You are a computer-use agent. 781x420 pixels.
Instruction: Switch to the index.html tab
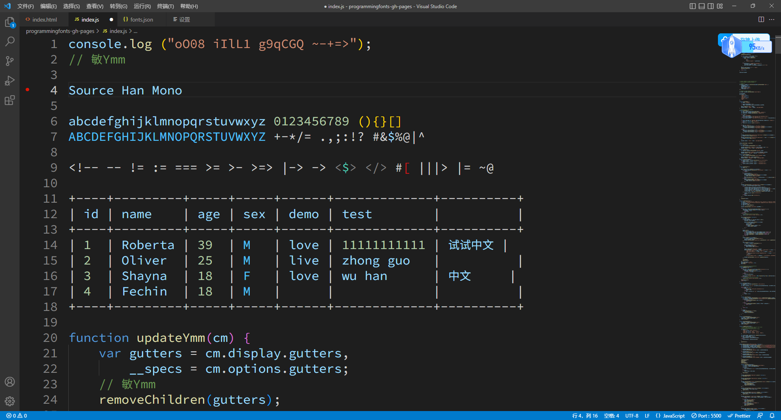(44, 20)
